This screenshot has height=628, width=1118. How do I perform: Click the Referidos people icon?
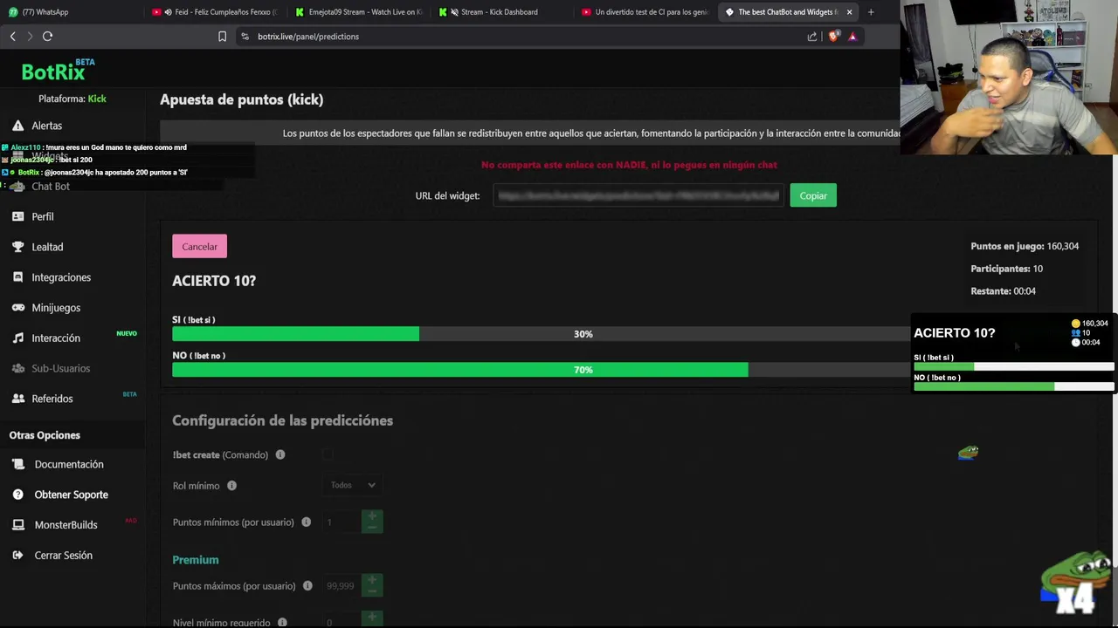[17, 399]
